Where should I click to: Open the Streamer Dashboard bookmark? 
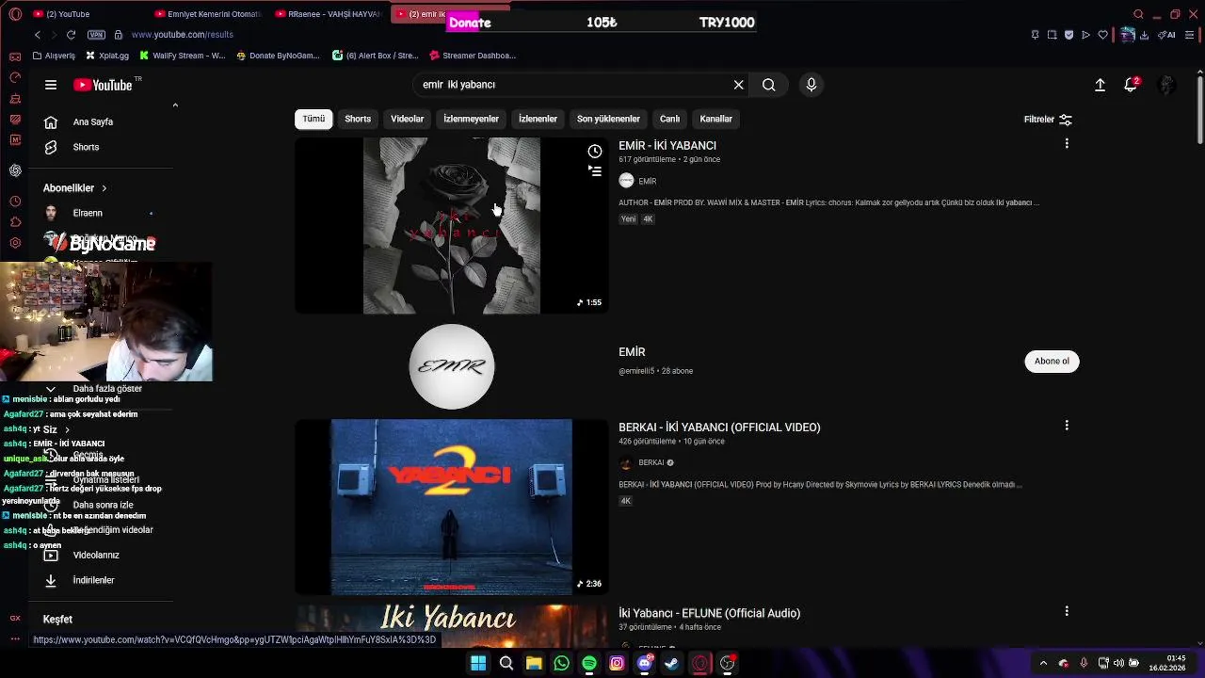[473, 56]
